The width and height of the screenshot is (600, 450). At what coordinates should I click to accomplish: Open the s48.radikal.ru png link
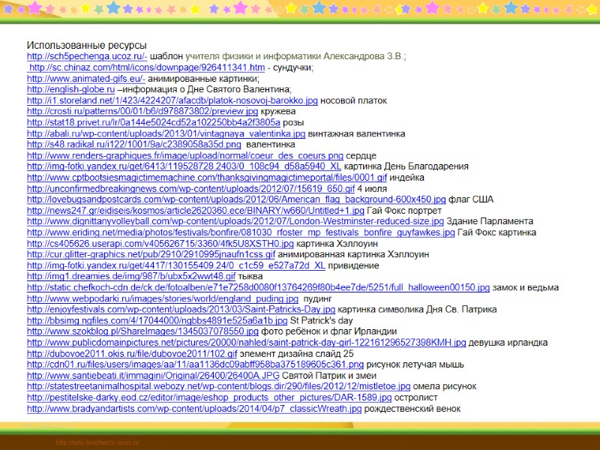pos(134,144)
